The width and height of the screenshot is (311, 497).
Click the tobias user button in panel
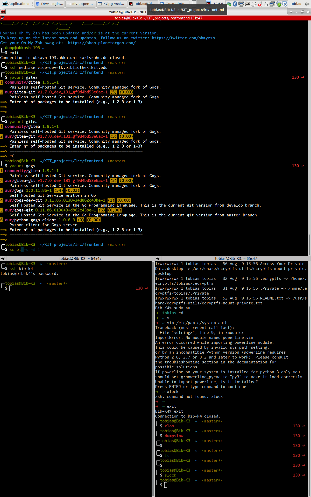click(295, 4)
